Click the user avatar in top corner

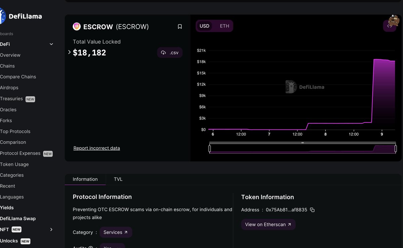[394, 21]
